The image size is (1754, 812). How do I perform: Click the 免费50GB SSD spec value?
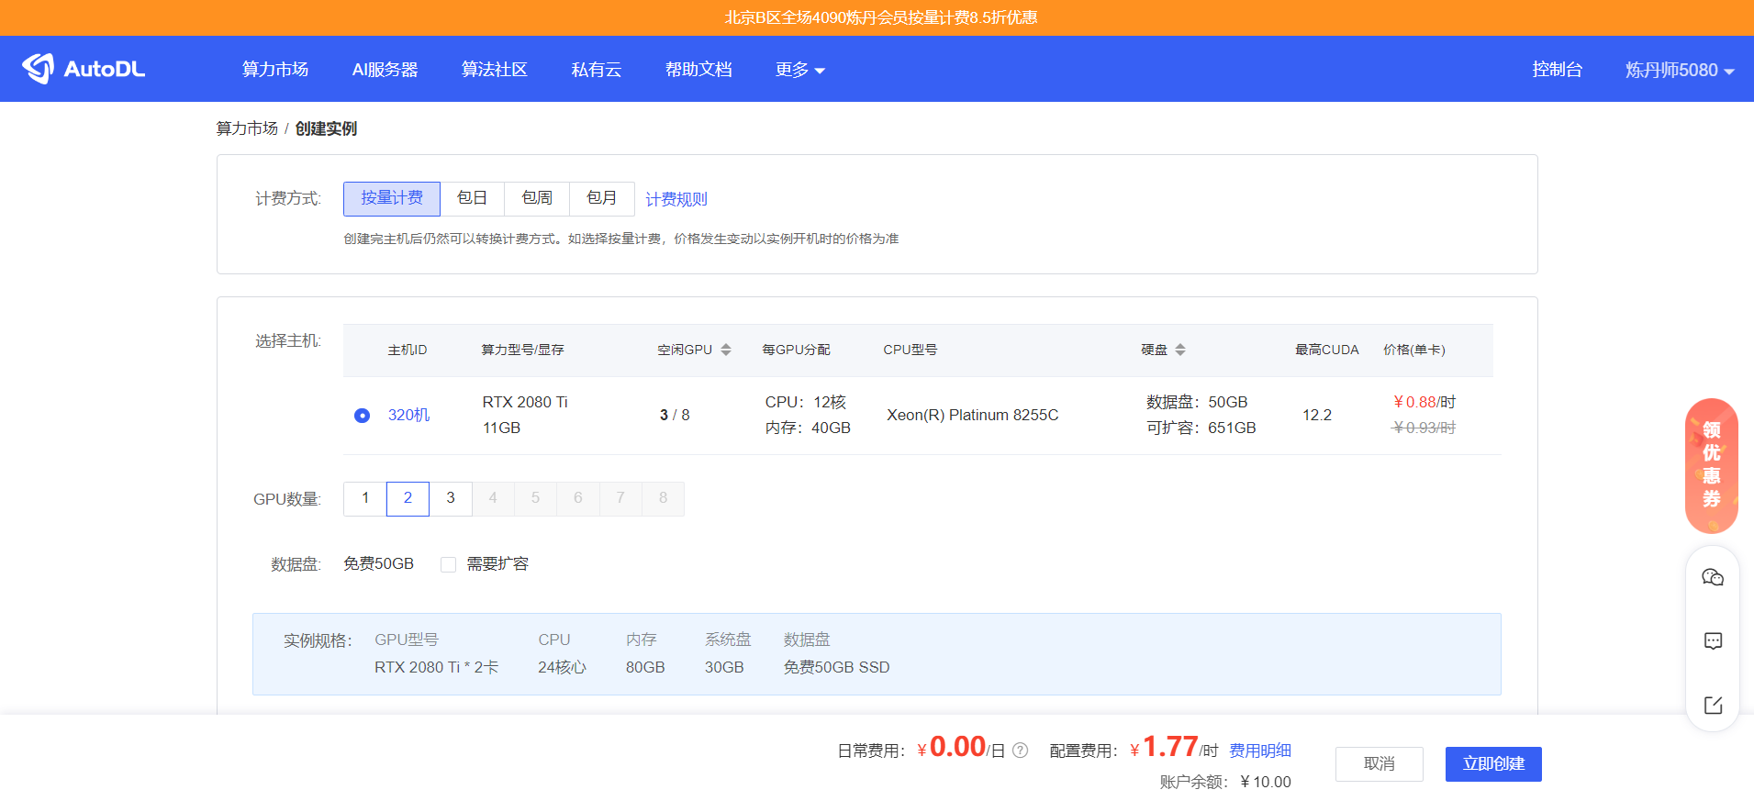837,668
